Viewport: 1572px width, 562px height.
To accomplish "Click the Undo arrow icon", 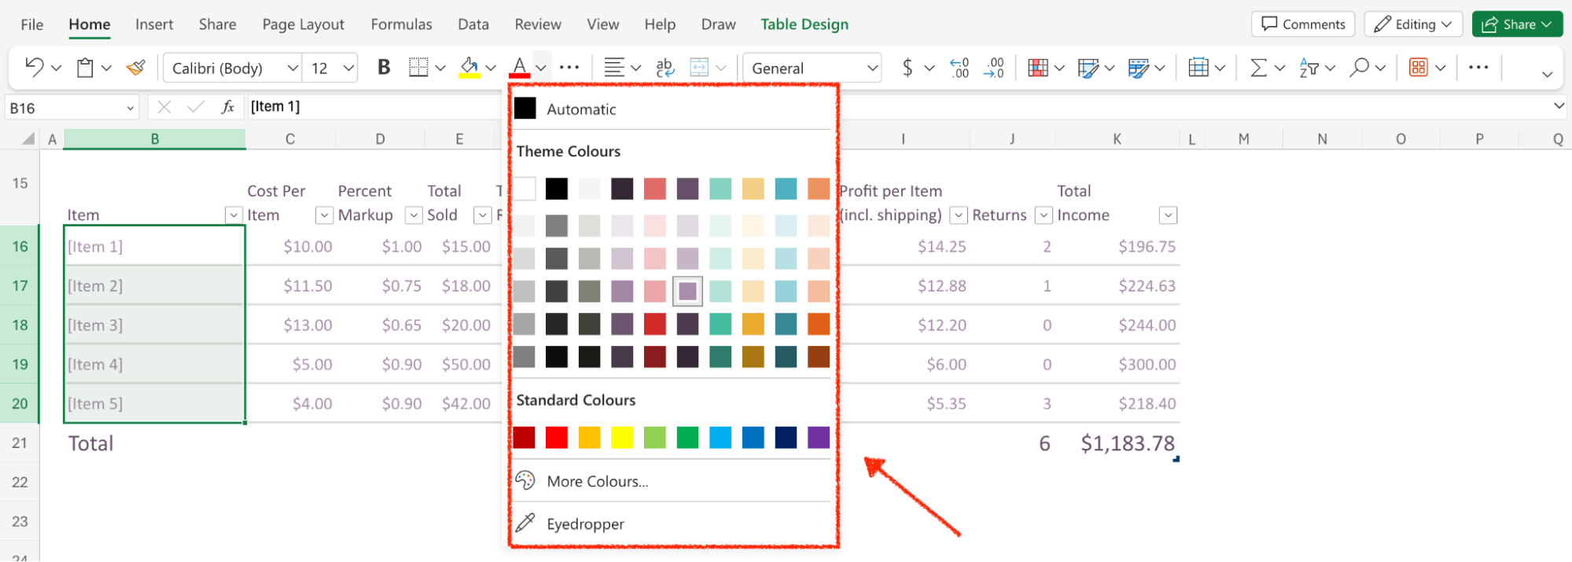I will (x=34, y=68).
